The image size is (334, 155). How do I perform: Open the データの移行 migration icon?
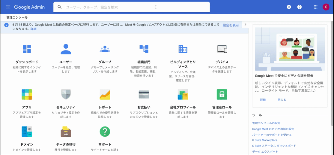66,132
